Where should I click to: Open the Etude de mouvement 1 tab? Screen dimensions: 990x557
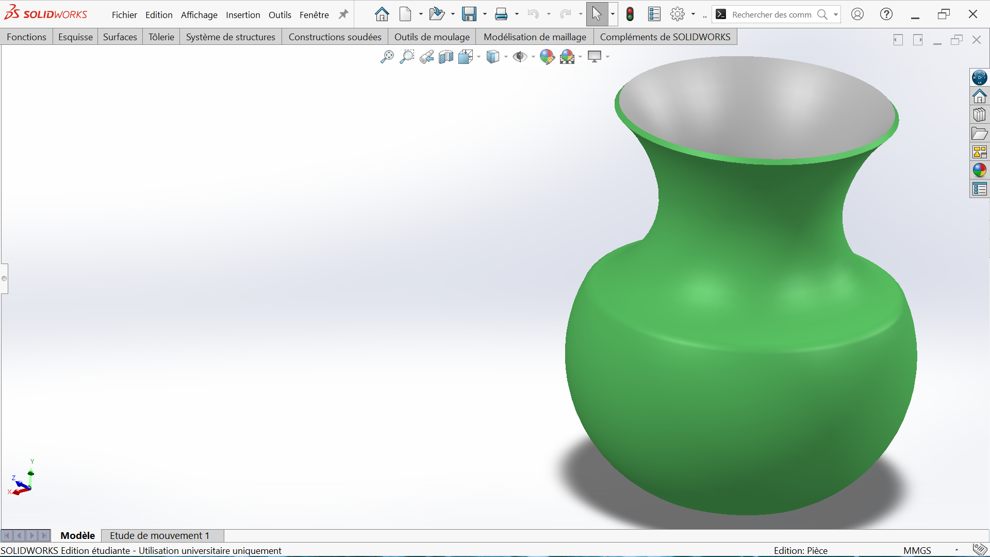click(160, 535)
